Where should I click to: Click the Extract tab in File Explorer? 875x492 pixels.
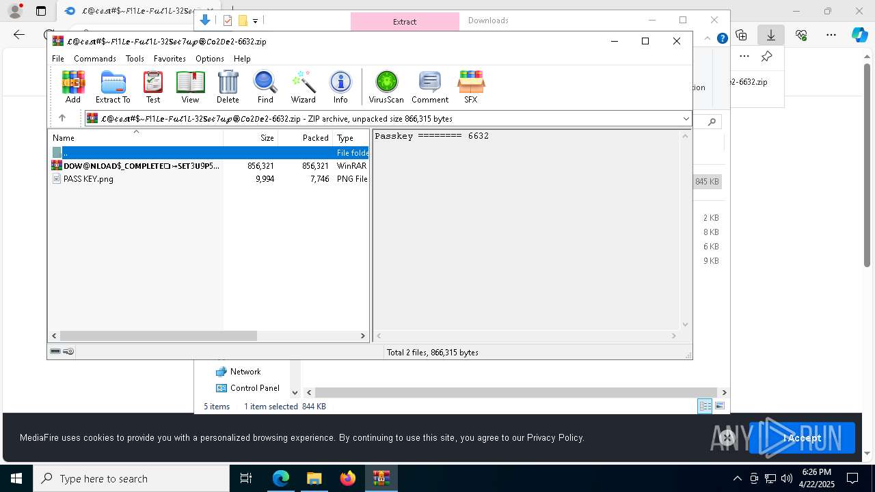(405, 21)
